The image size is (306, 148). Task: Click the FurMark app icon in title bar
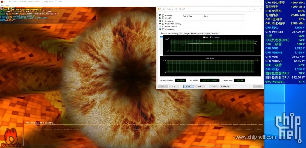pos(2,2)
